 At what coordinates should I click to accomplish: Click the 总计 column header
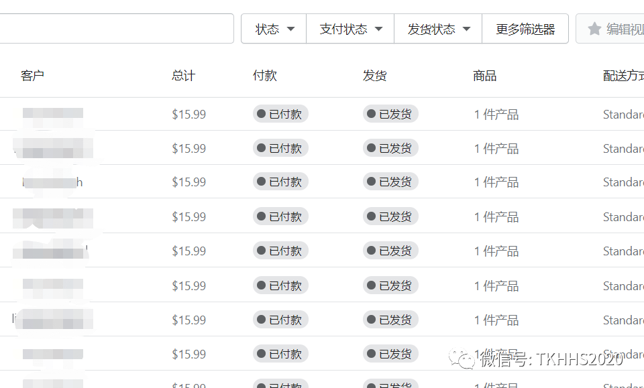184,76
